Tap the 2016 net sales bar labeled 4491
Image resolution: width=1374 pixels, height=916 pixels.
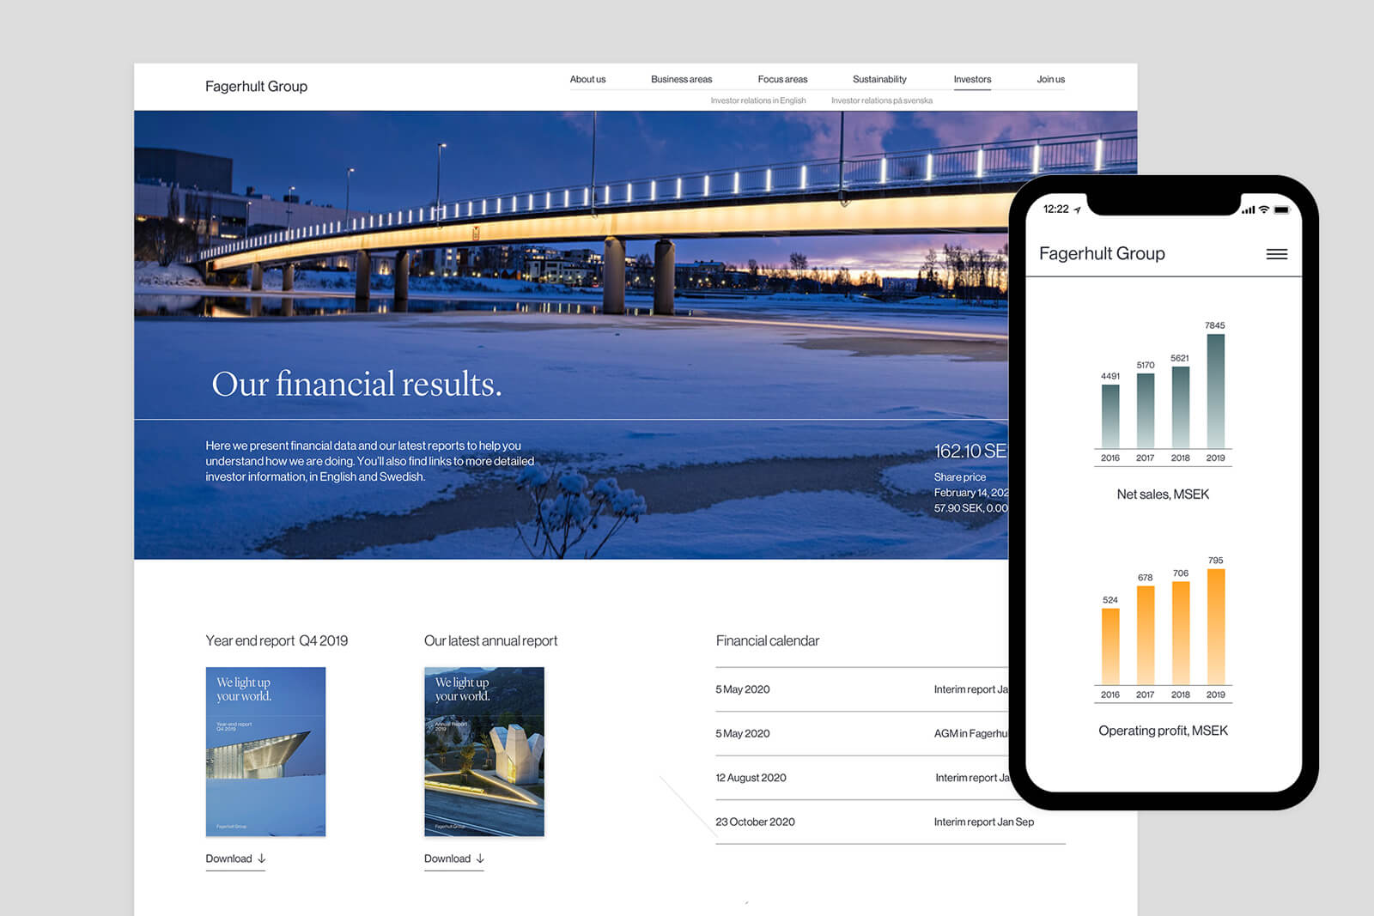click(x=1110, y=416)
